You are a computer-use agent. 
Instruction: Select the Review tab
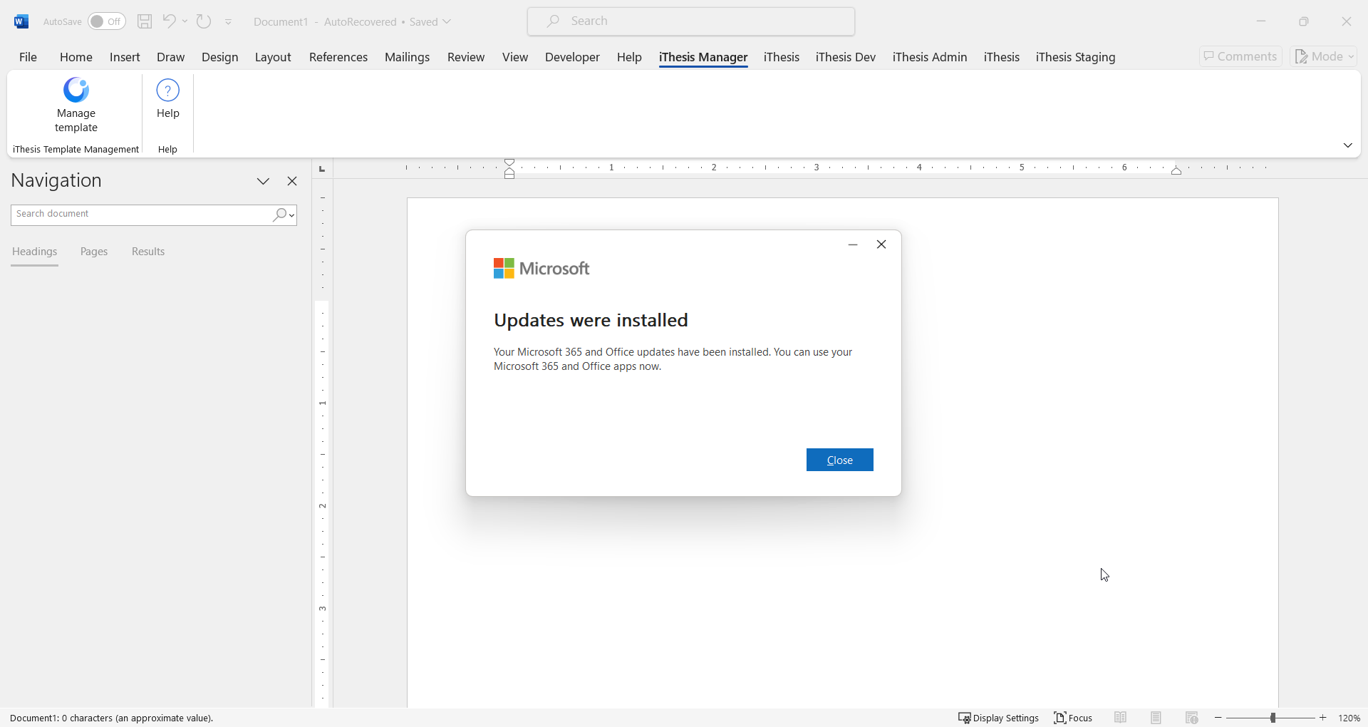click(466, 57)
